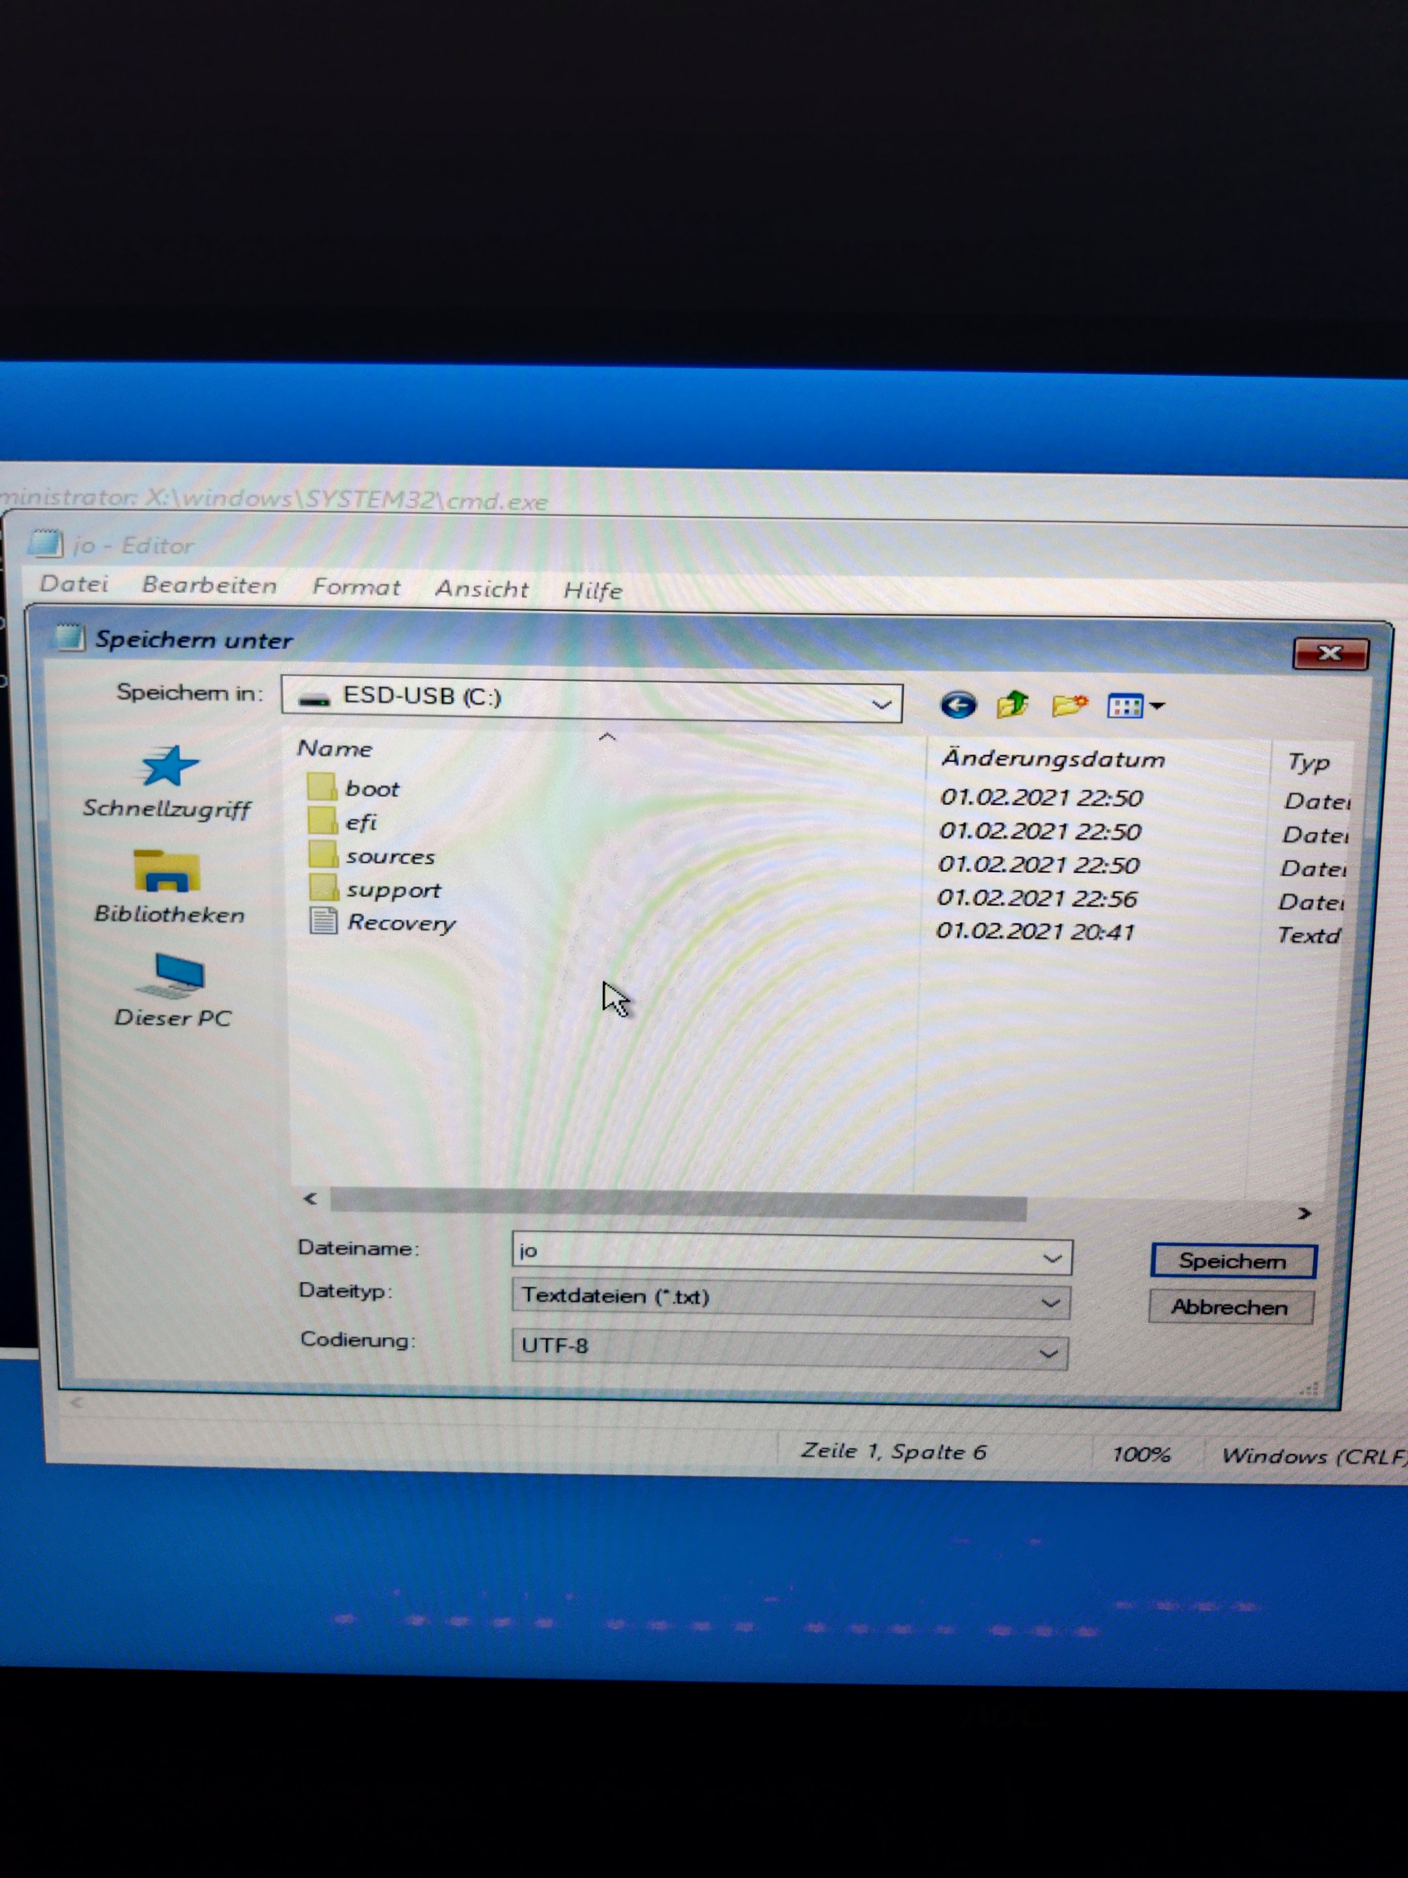Create a new folder icon
1408x1878 pixels.
(x=1069, y=706)
